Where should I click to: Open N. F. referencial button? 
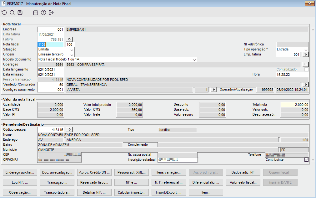169,182
